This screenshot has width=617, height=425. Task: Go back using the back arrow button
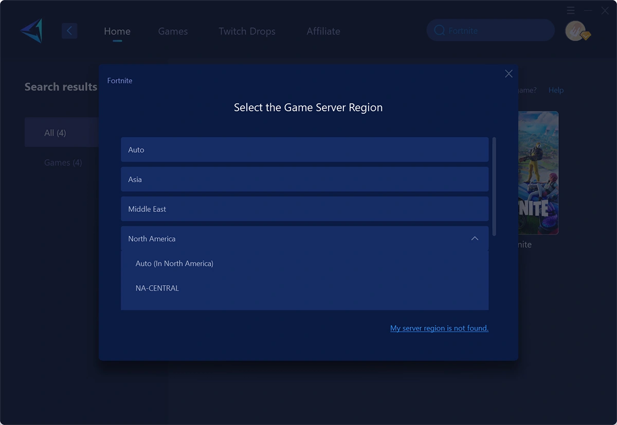pos(69,31)
